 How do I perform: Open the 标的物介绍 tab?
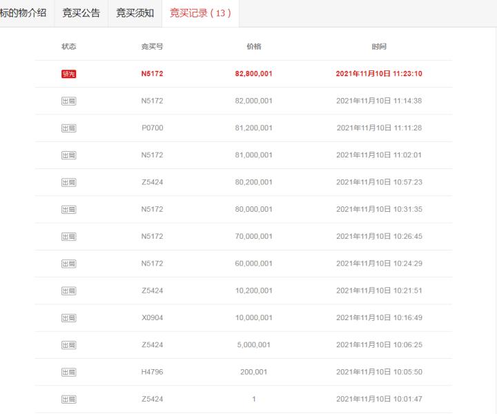click(23, 13)
